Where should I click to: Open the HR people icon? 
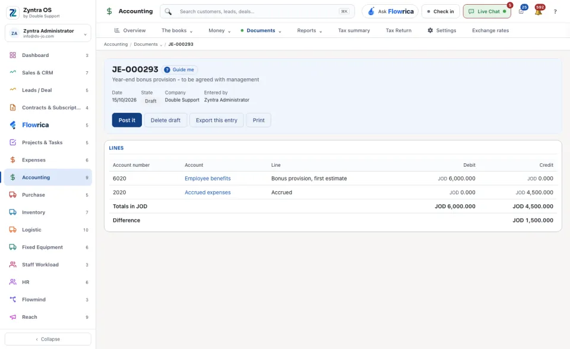coord(12,282)
